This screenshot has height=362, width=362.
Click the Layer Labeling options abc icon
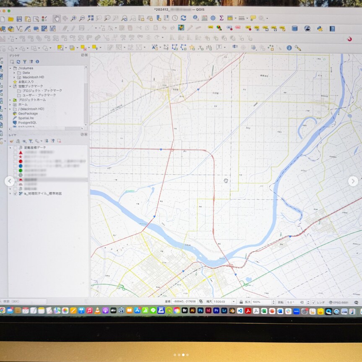(210, 27)
